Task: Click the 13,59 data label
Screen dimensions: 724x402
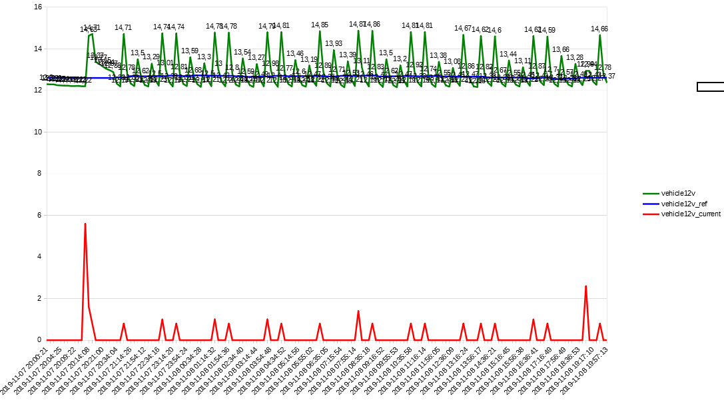Action: click(x=190, y=51)
